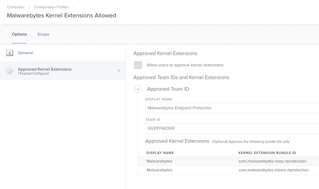Screen dimensions: 319x189
Task: Click the Approved Team ID heading
Action: click(168, 89)
